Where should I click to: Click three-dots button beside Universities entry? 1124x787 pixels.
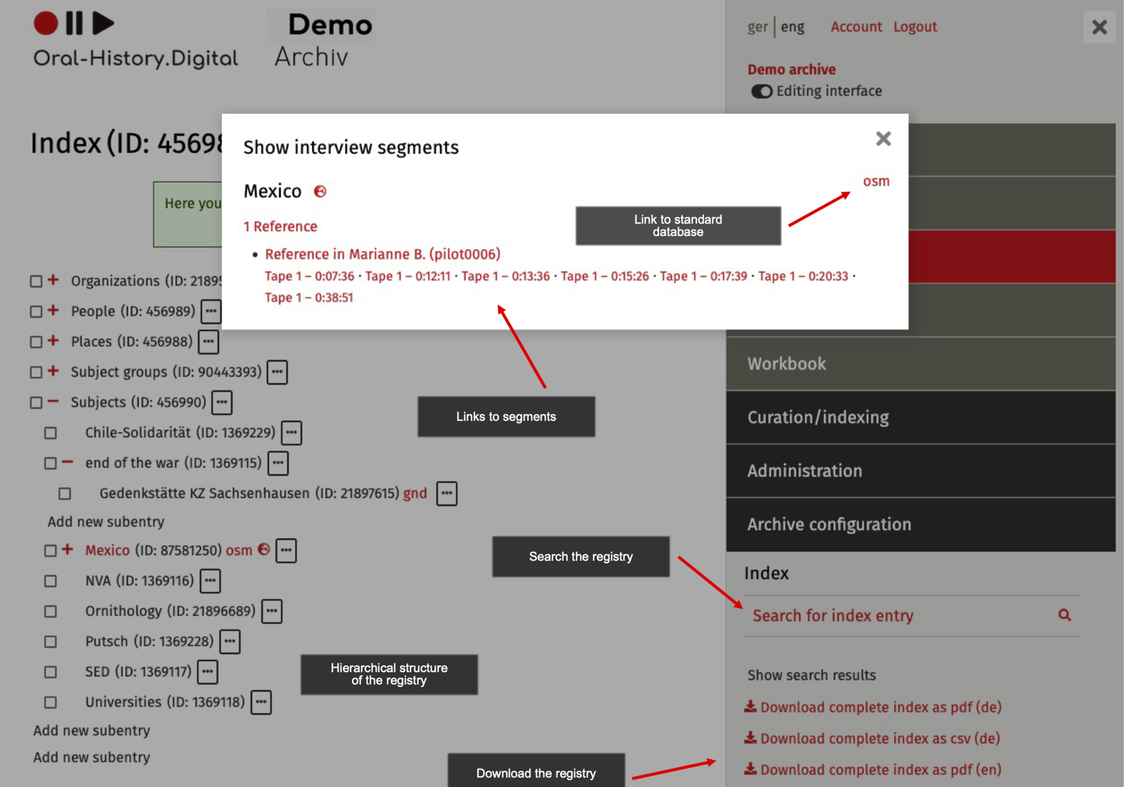pos(261,702)
